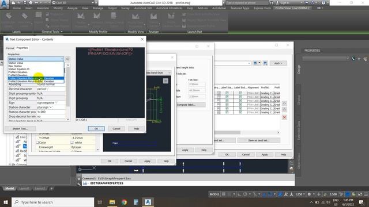Check the unchecked box in first band row

coord(219,93)
